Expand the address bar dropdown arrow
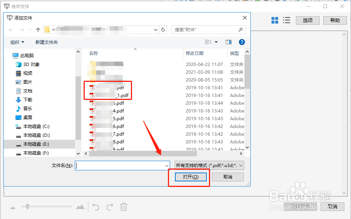 156,29
